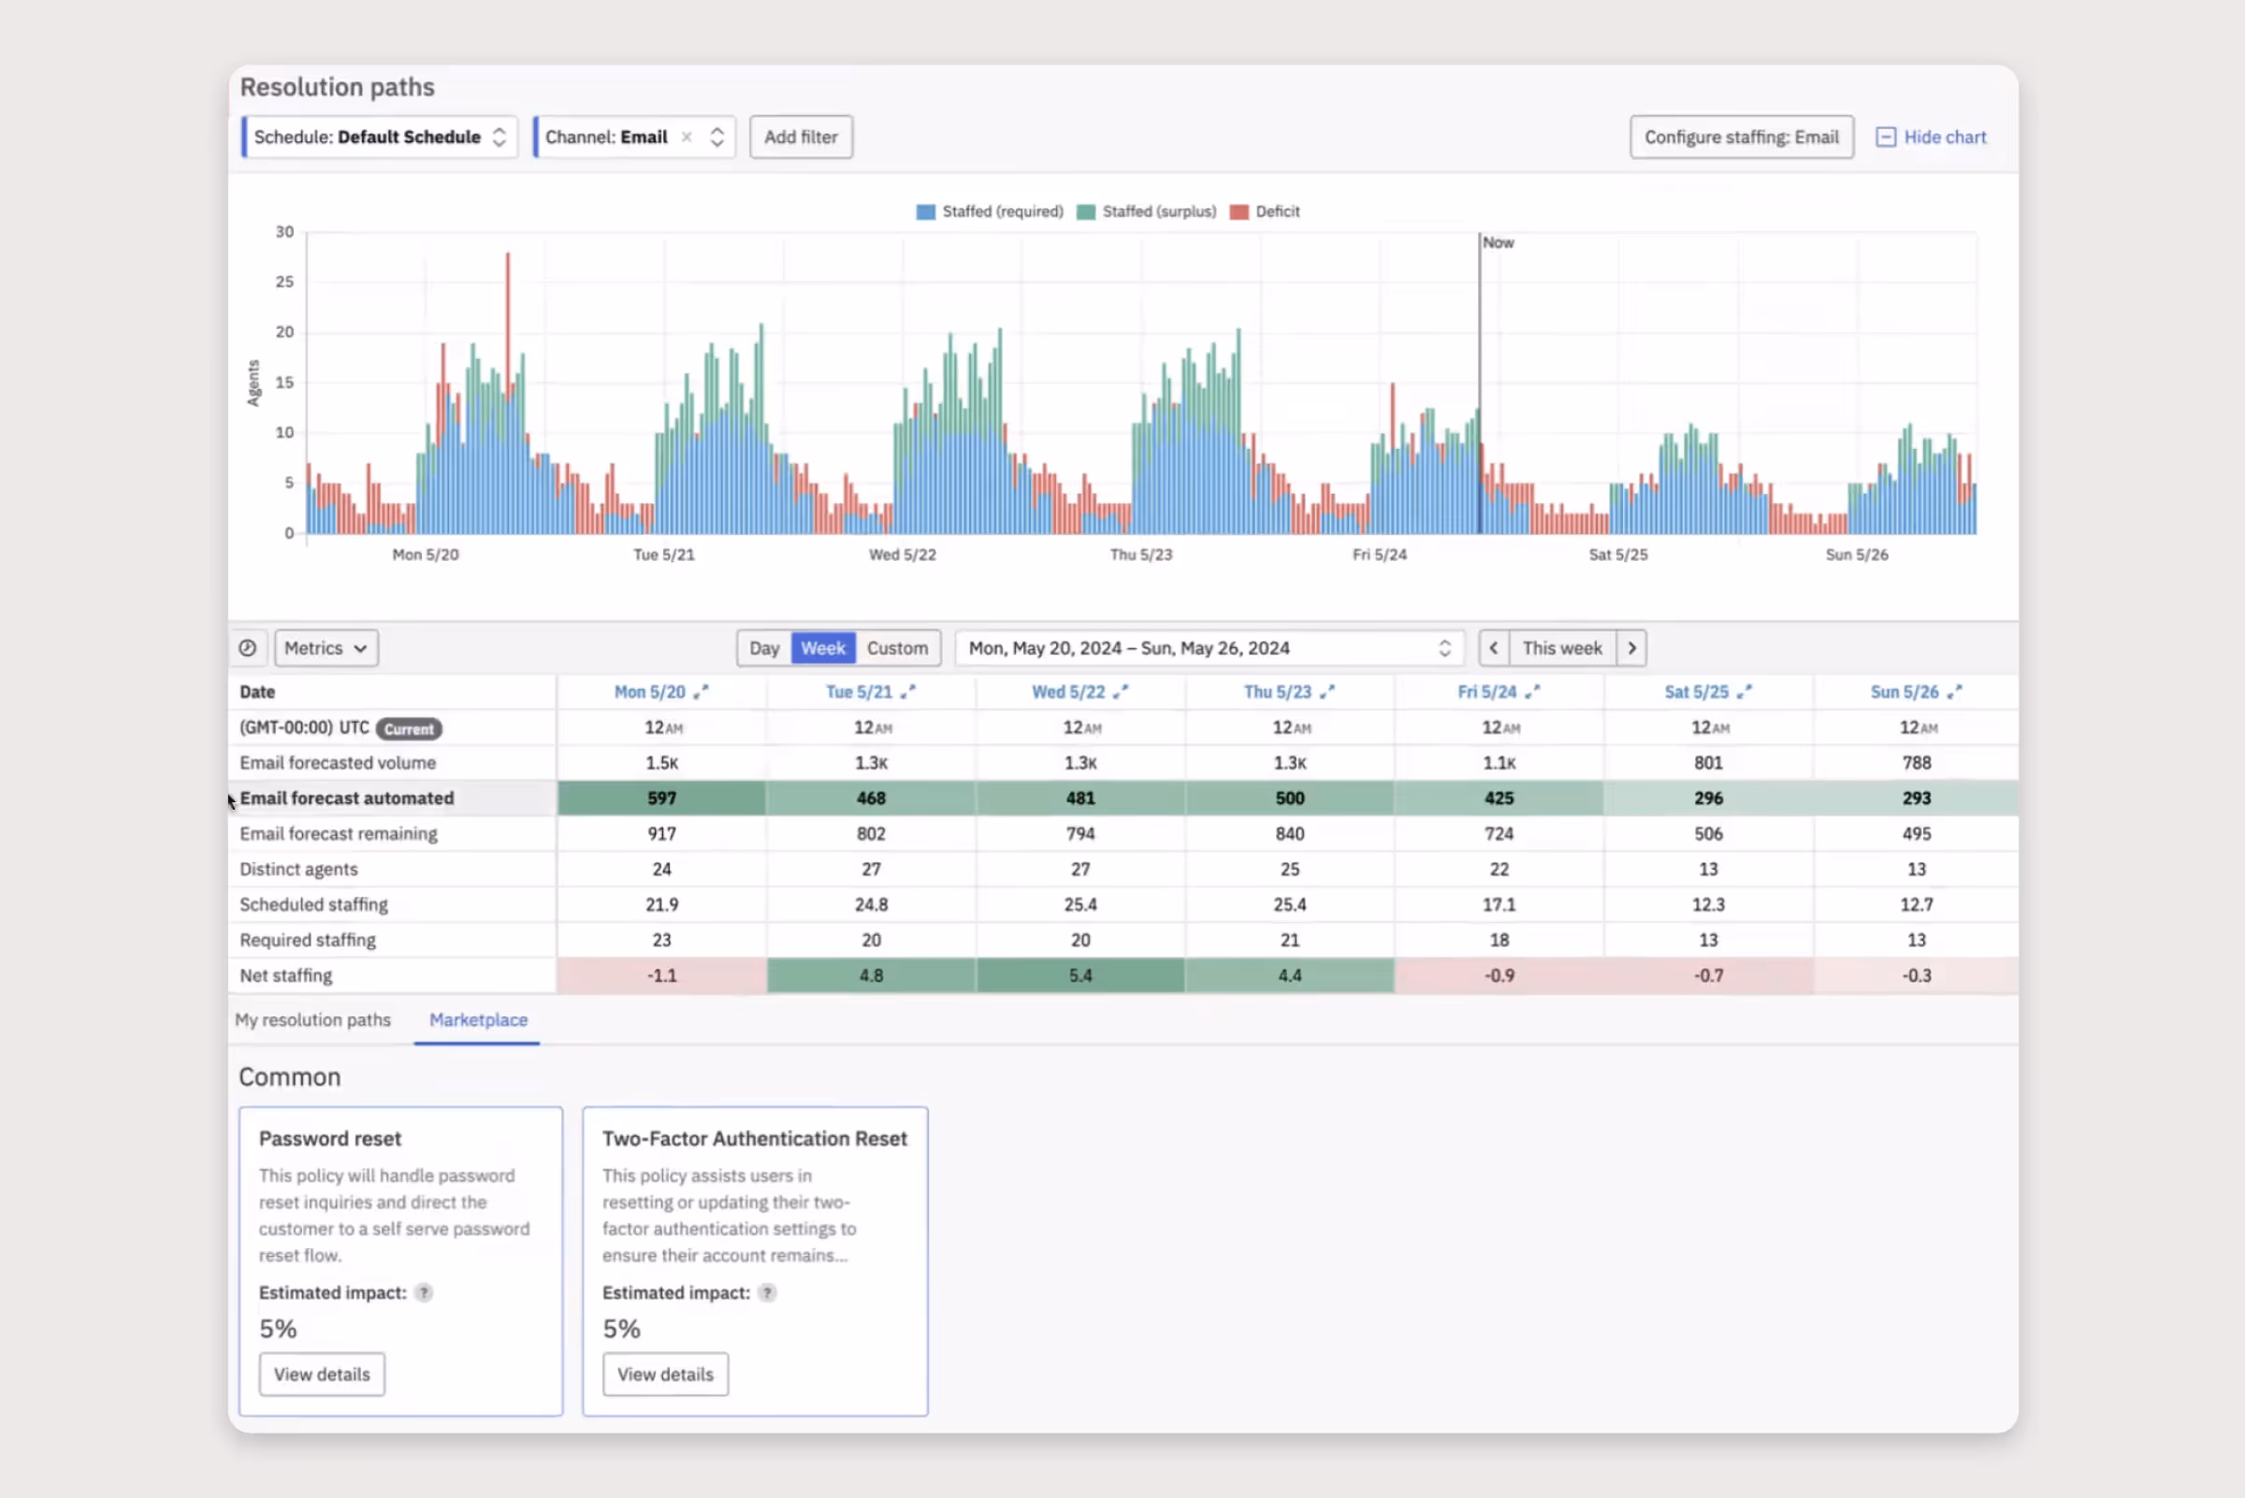2245x1498 pixels.
Task: Expand the Fri 5/24 column icon
Action: click(1533, 692)
